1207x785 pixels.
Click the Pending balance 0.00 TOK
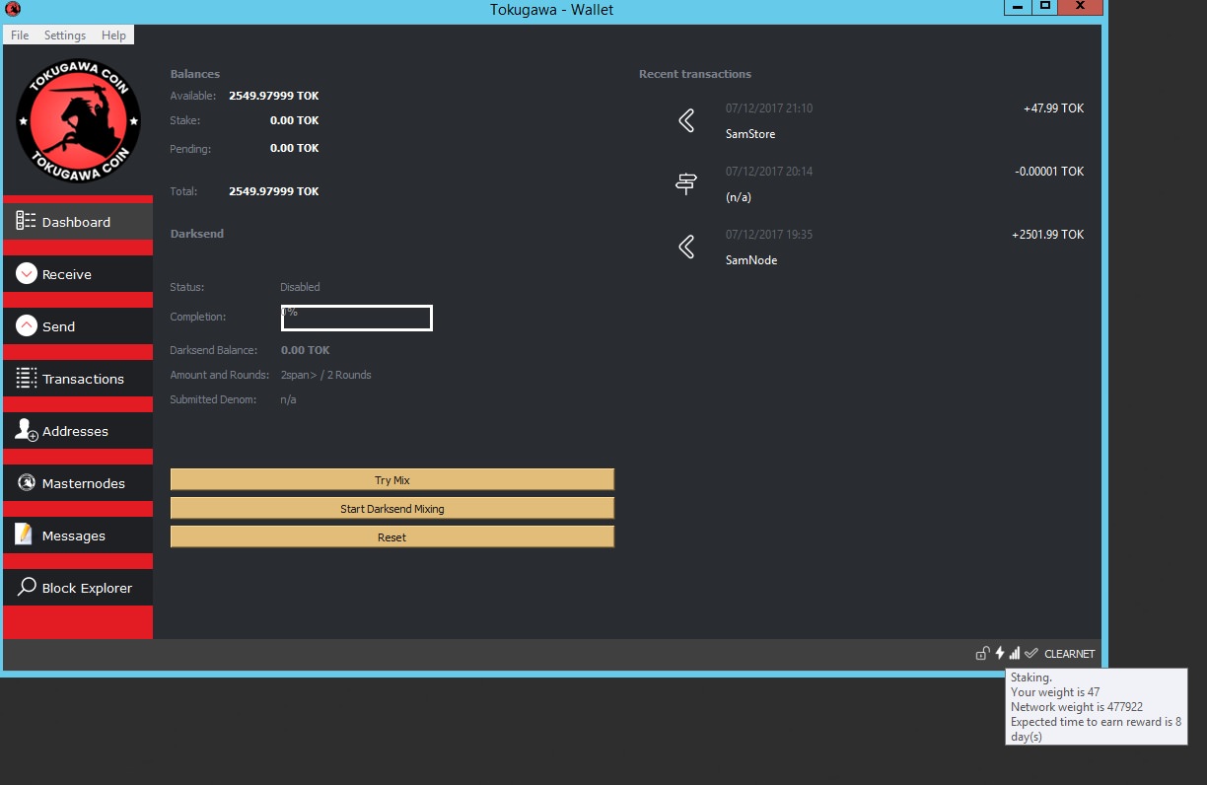tap(295, 148)
